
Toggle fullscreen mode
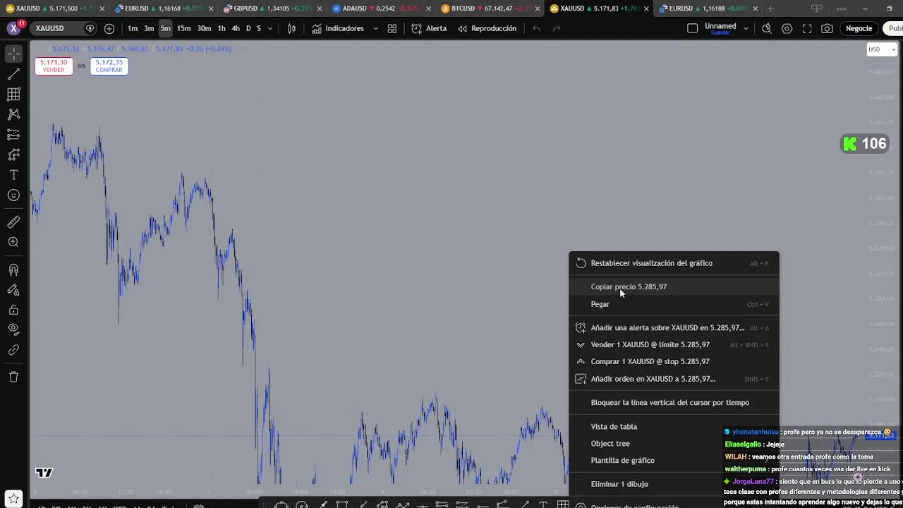pyautogui.click(x=807, y=28)
